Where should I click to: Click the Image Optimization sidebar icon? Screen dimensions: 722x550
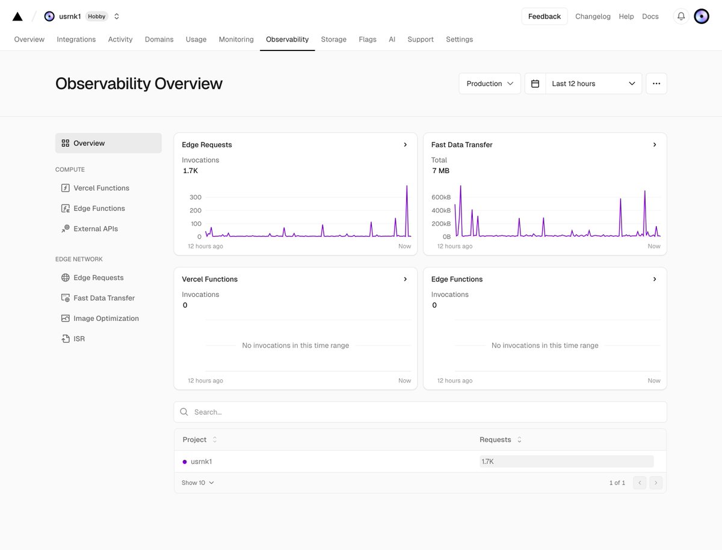click(x=66, y=319)
